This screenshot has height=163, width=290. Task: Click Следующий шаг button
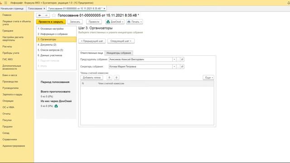coord(121,41)
